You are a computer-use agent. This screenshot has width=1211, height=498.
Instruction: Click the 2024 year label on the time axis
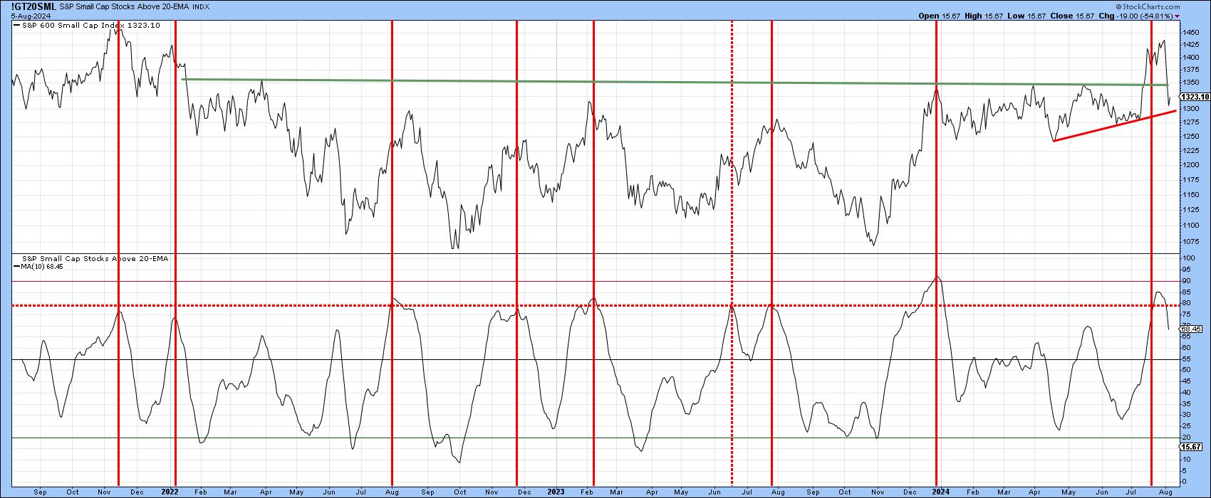tap(940, 491)
